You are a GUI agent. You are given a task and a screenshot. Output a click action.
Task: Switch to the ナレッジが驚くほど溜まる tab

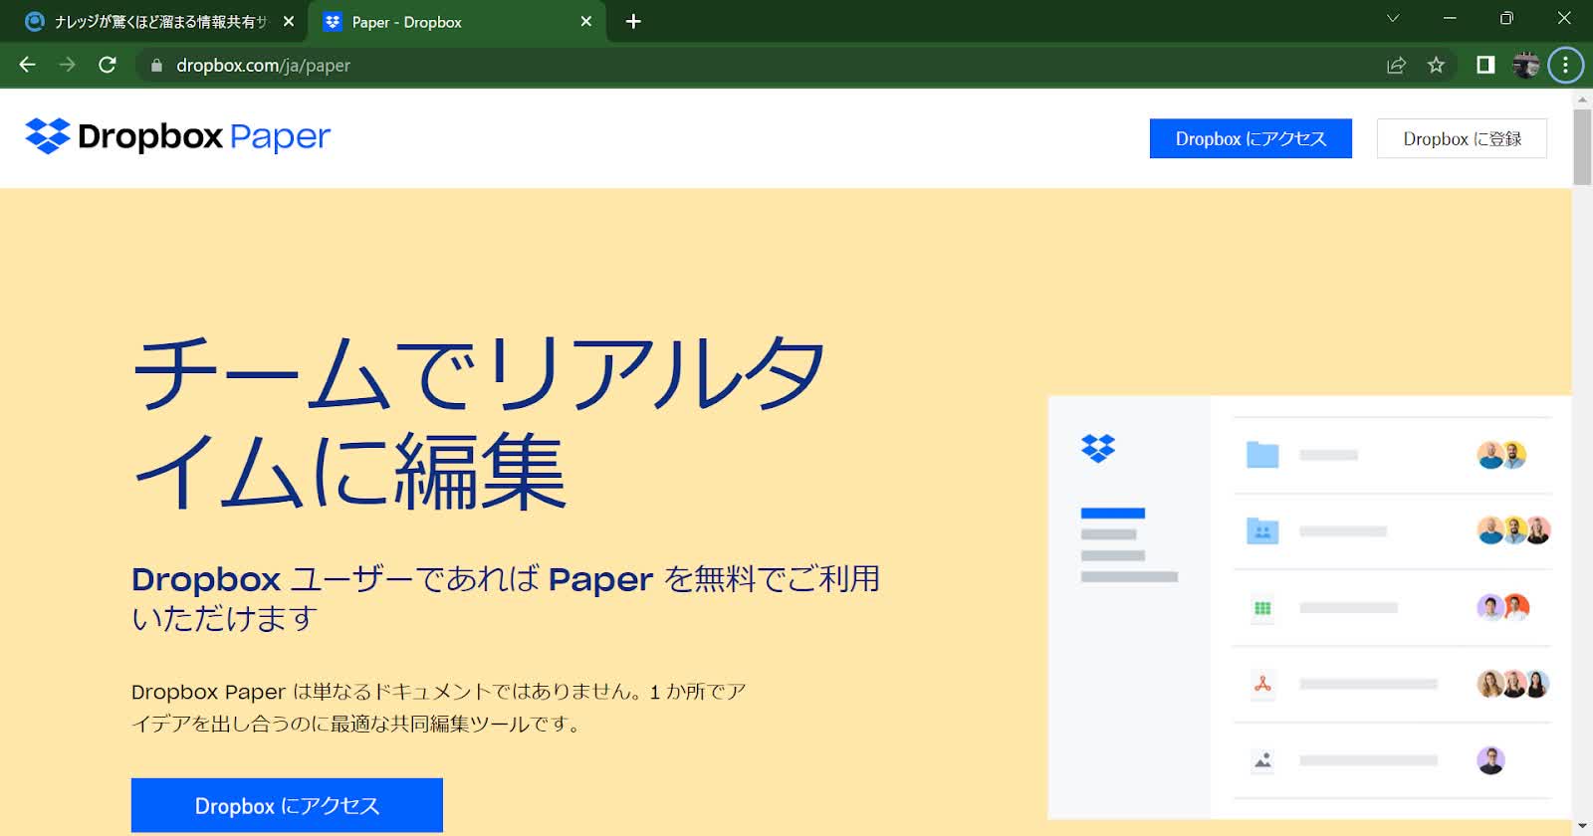[x=159, y=21]
